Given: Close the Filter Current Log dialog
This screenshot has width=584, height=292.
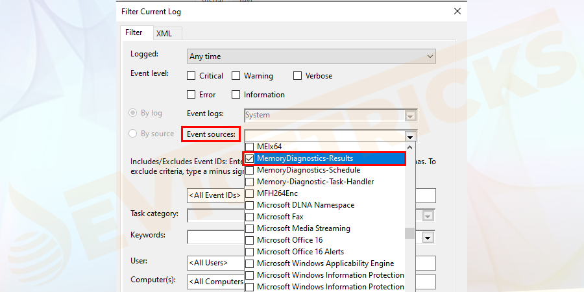Looking at the screenshot, I should [x=457, y=11].
